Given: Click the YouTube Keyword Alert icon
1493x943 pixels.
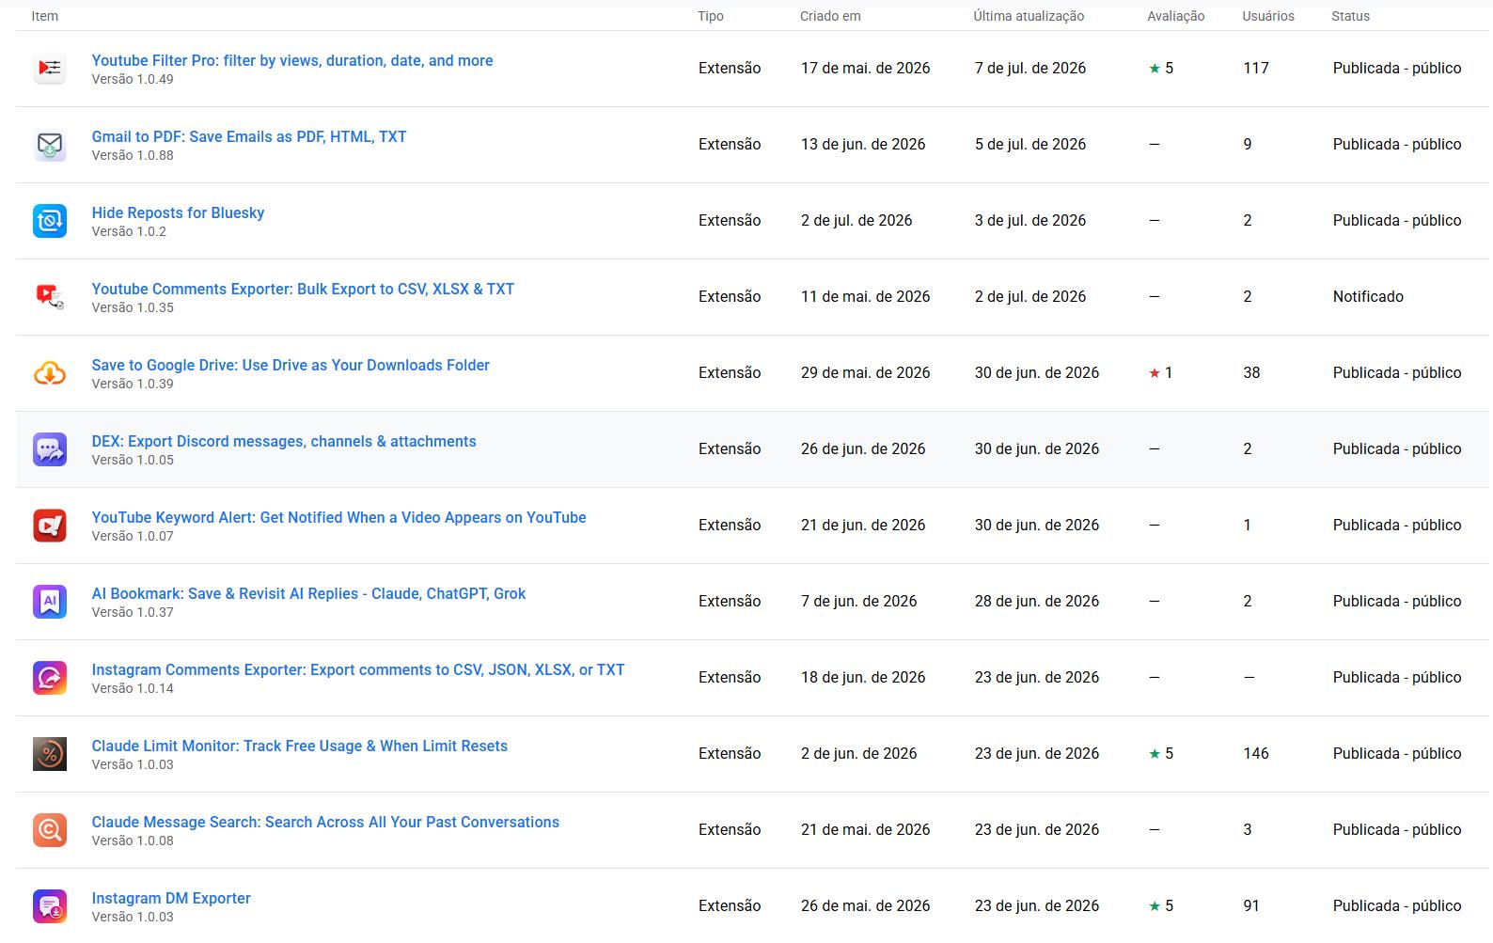Looking at the screenshot, I should click(50, 526).
